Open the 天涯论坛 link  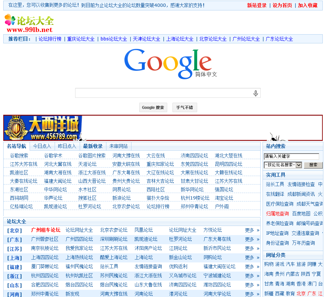tap(87, 164)
